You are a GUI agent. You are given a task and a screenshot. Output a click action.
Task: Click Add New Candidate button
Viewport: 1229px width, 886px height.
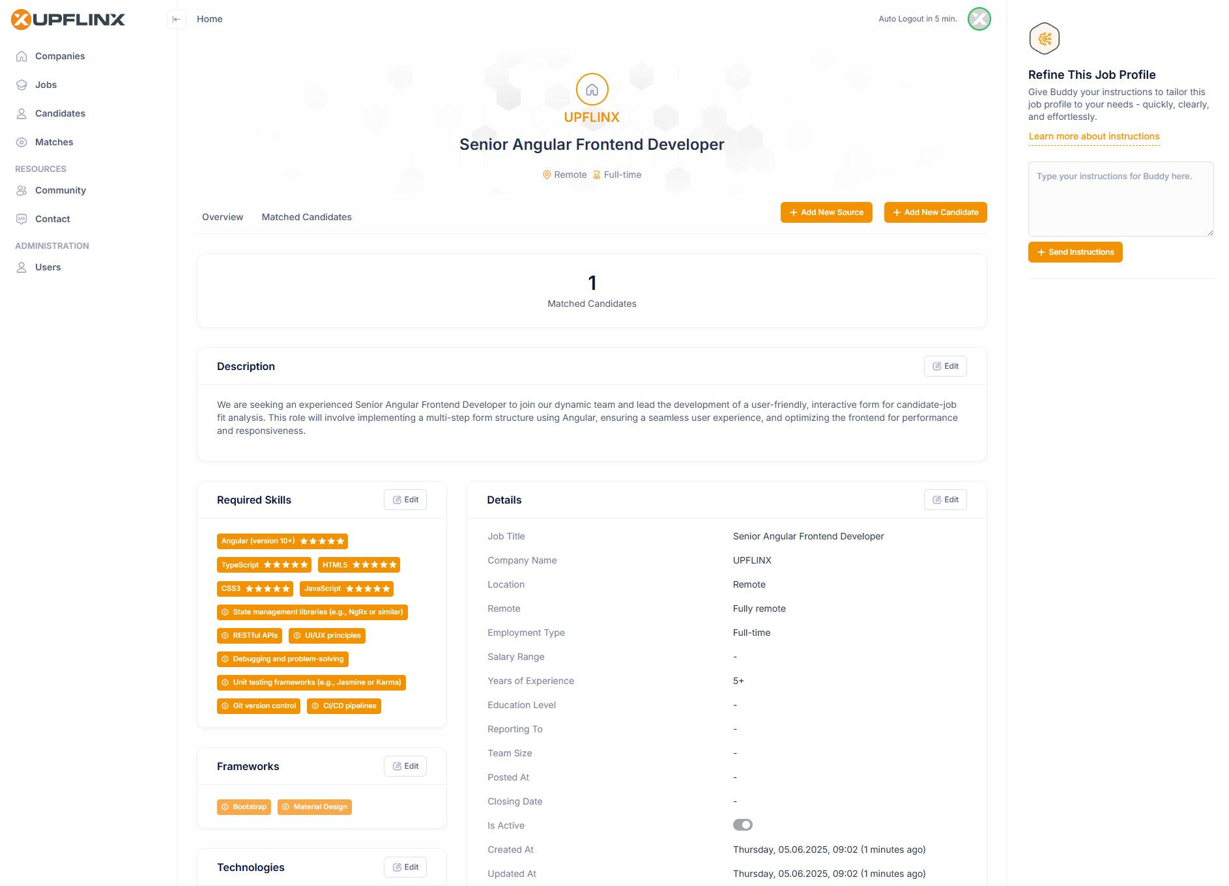click(x=936, y=212)
